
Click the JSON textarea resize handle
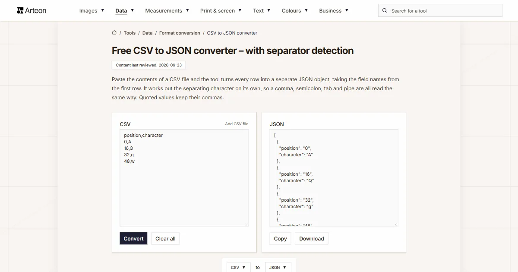[x=395, y=224]
